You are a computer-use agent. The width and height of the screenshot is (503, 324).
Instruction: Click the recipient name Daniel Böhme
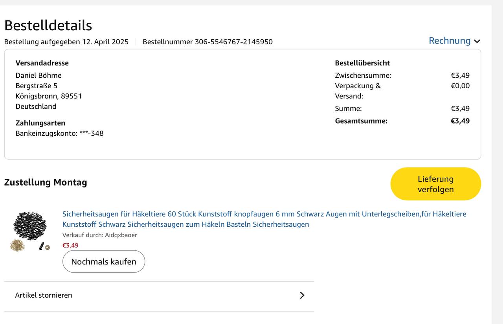coord(39,75)
